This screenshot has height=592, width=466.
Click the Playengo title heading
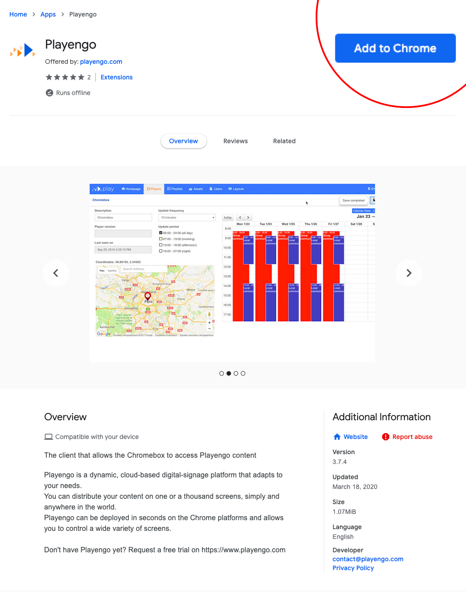(x=70, y=45)
